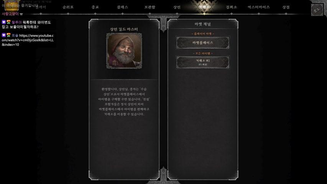Screen dimensions: 327x184
Task: Open the YouTube link in chat
Action: point(28,40)
